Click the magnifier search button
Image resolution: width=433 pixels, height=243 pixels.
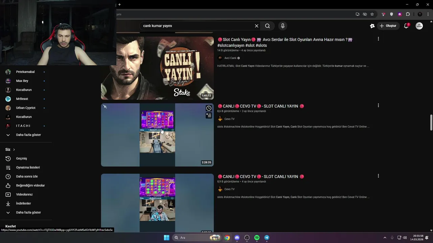coord(267,26)
